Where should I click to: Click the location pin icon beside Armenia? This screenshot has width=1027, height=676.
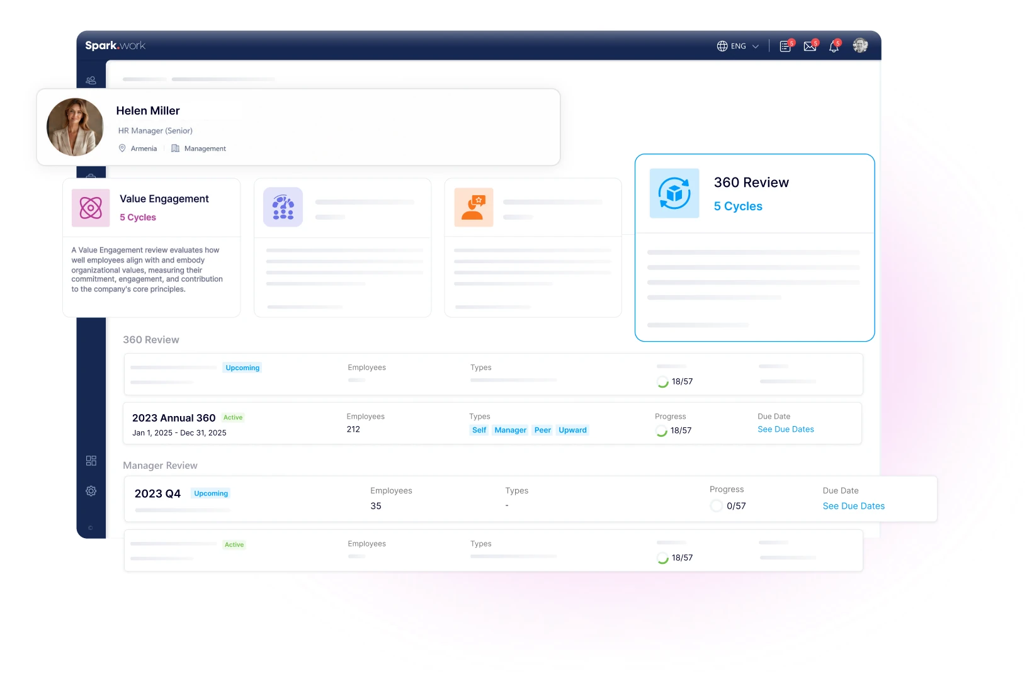point(122,149)
